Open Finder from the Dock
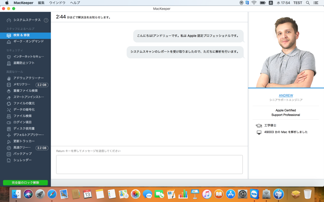The height and width of the screenshot is (202, 324). [x=16, y=194]
